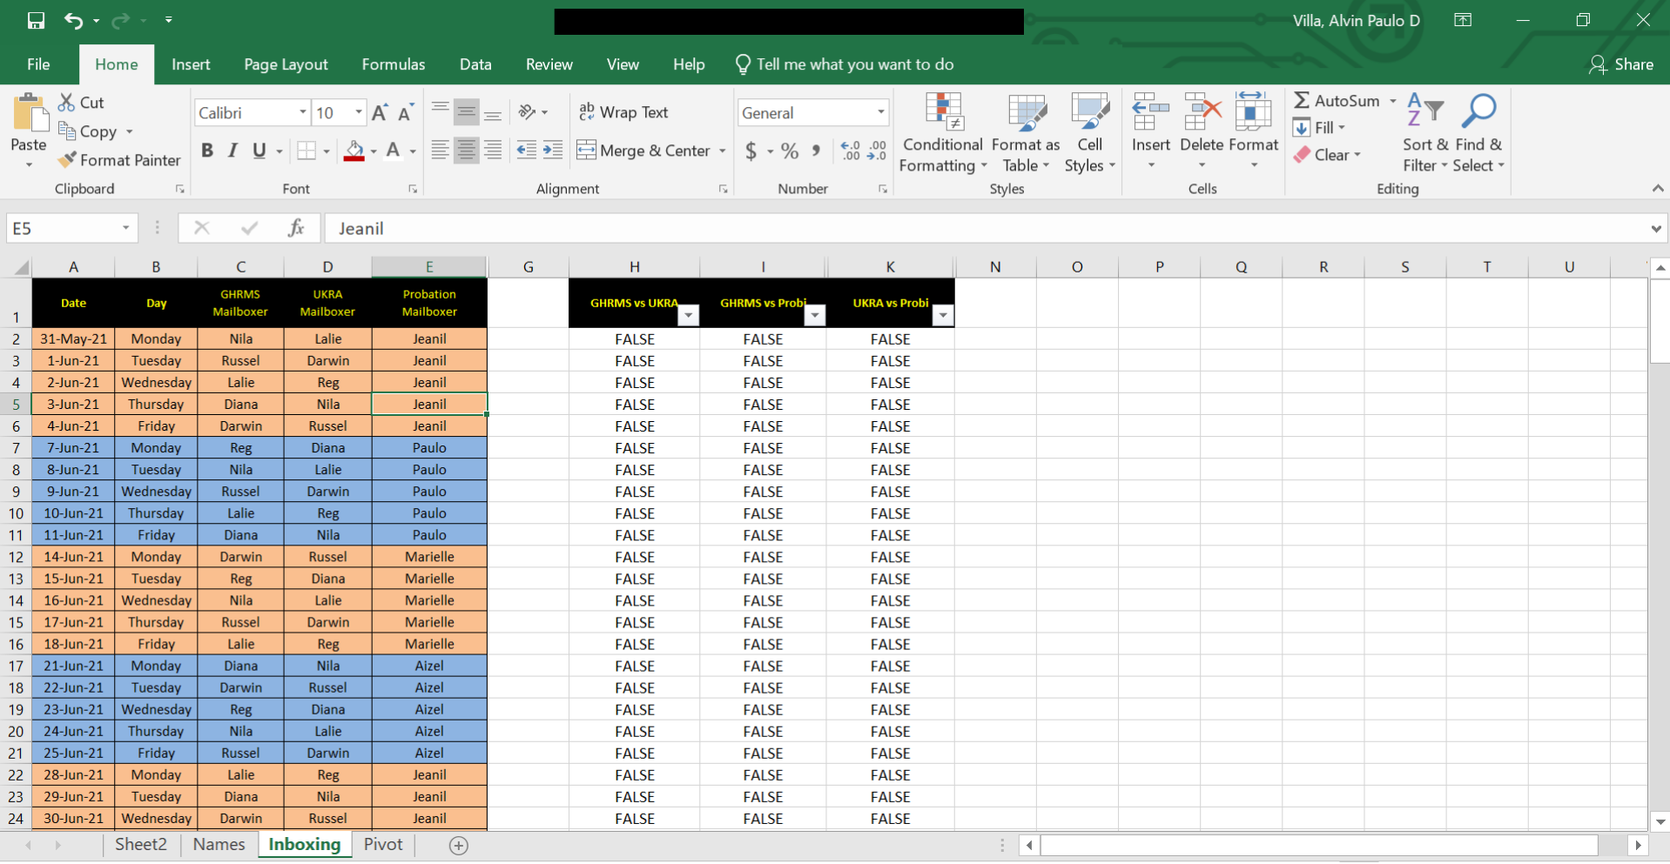Click the Format Painter brush icon
This screenshot has height=864, width=1670.
(67, 160)
